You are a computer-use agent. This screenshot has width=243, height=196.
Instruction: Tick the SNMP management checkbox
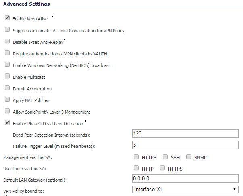point(189,157)
